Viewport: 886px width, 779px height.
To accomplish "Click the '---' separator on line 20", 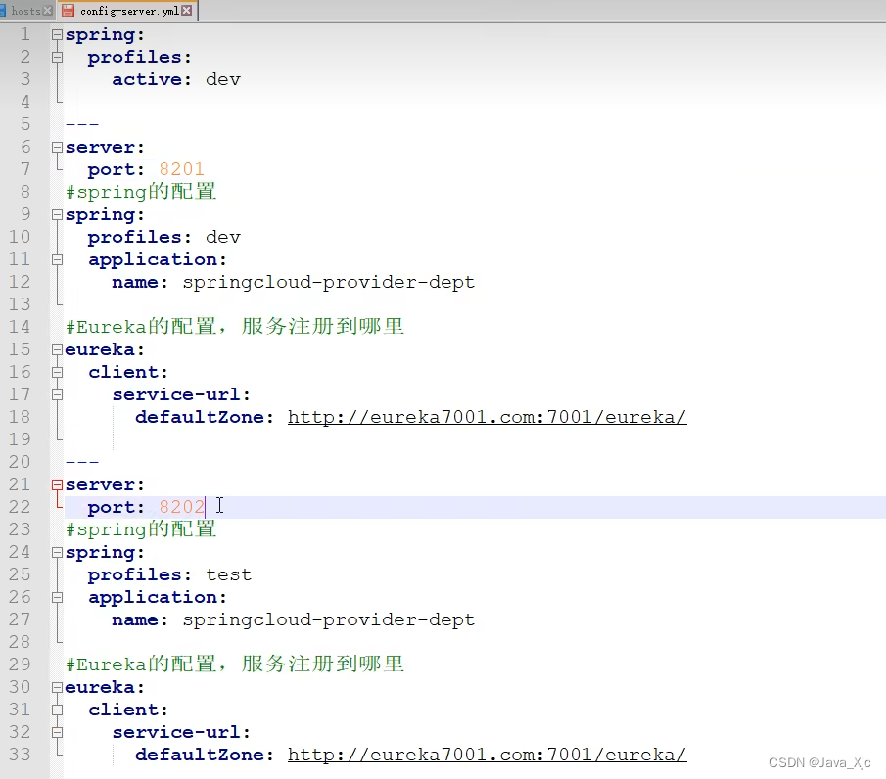I will coord(82,462).
